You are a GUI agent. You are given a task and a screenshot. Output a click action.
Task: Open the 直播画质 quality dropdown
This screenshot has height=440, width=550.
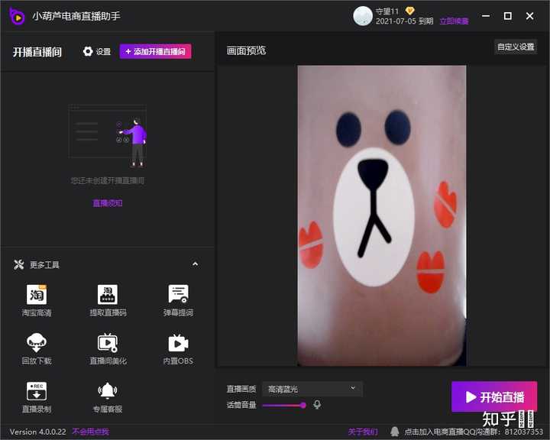312,389
